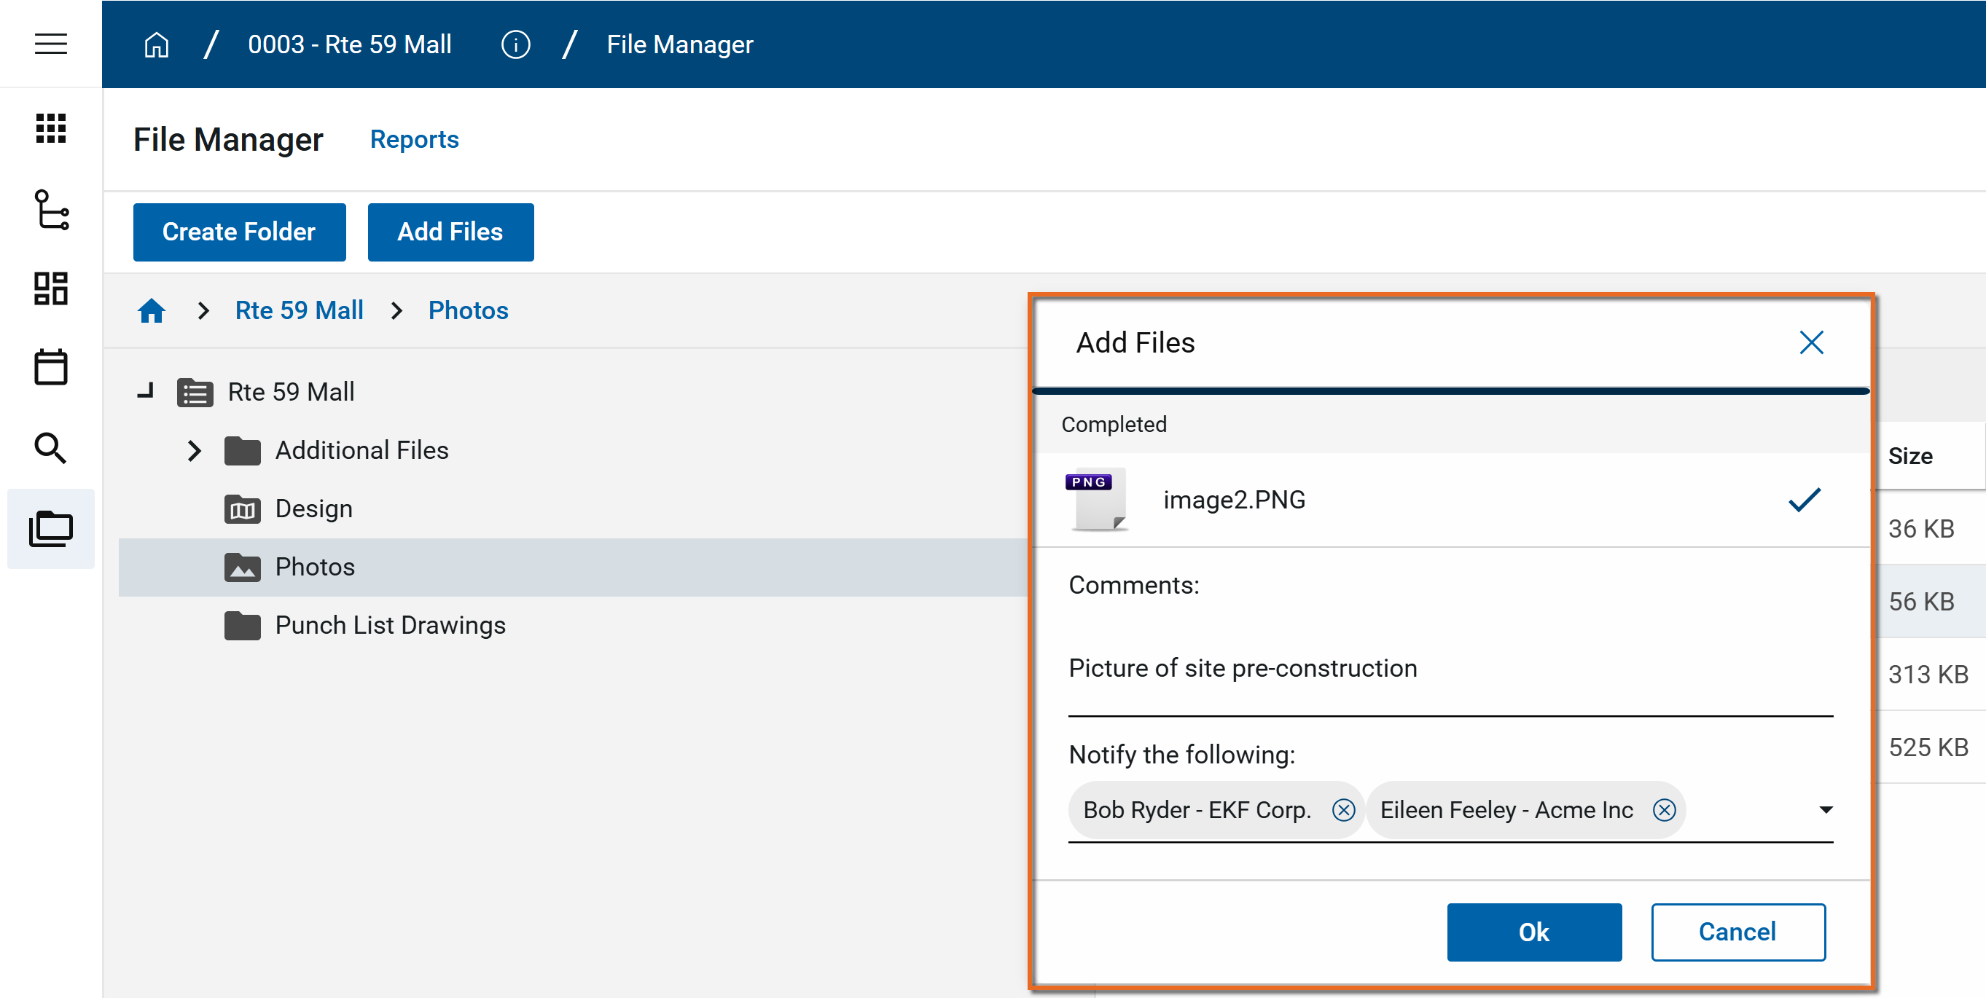1986x998 pixels.
Task: Click the hierarchy tree sidebar icon
Action: tap(51, 210)
